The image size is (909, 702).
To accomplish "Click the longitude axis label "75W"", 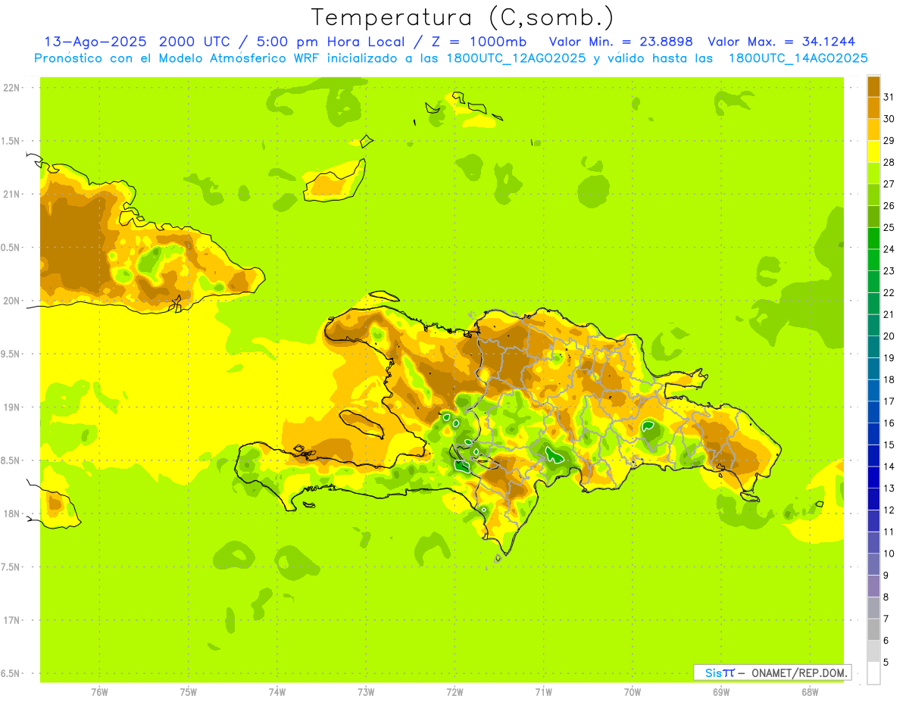I will click(189, 691).
